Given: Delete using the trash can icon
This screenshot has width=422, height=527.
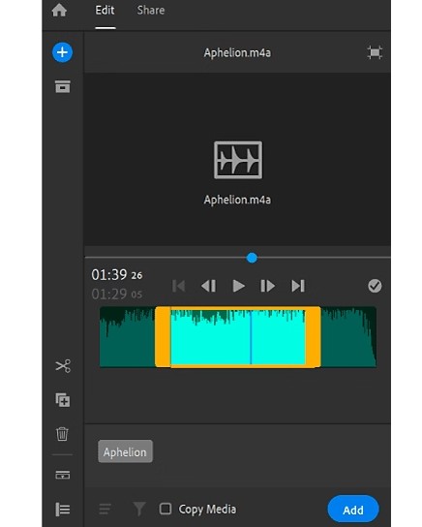Looking at the screenshot, I should 62,434.
